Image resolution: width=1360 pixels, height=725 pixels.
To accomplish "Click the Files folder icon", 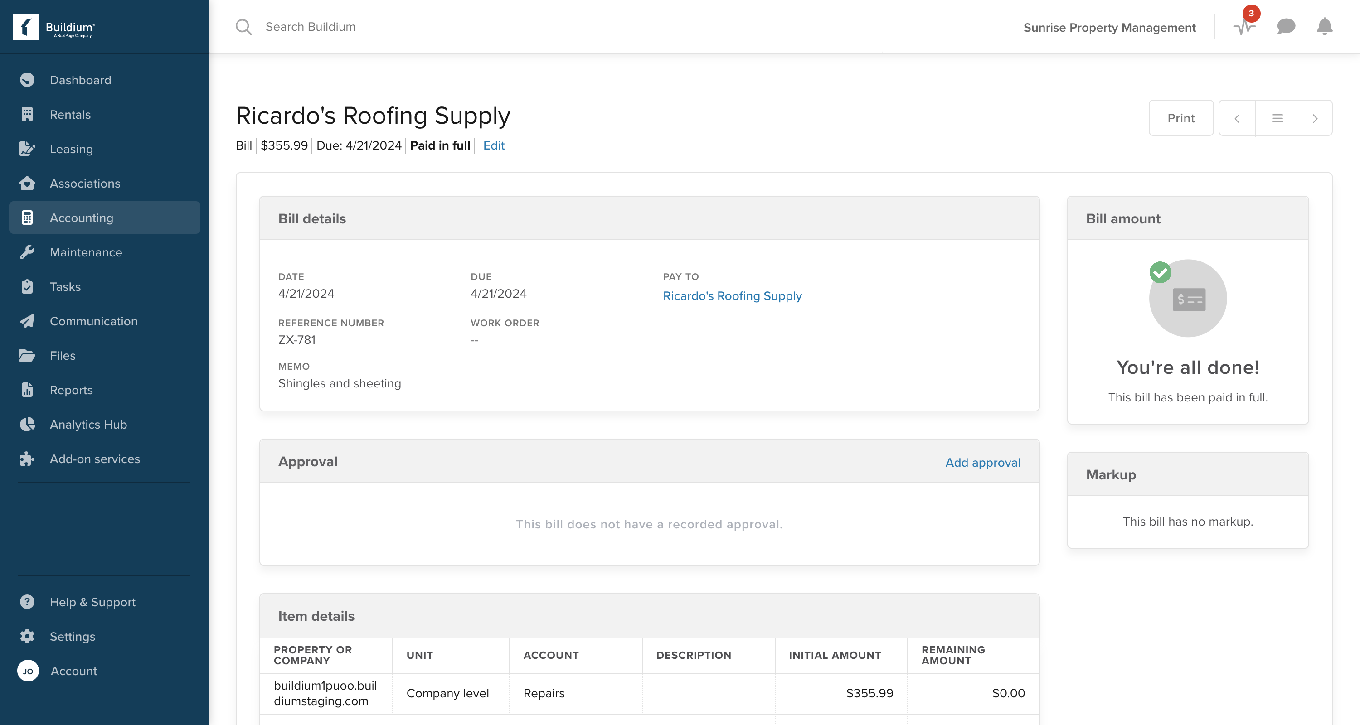I will pyautogui.click(x=27, y=355).
